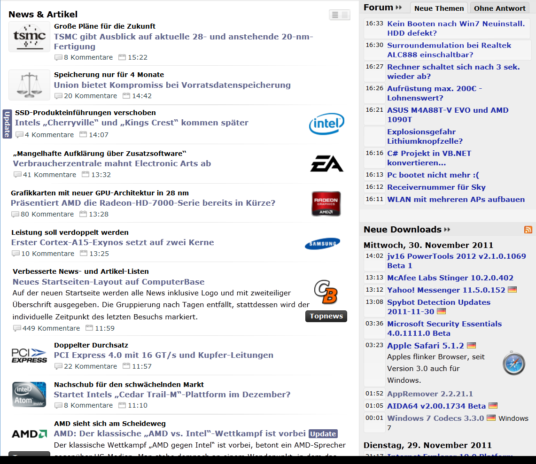
Task: Click comment icon next to 449 Kommentare
Action: [17, 328]
